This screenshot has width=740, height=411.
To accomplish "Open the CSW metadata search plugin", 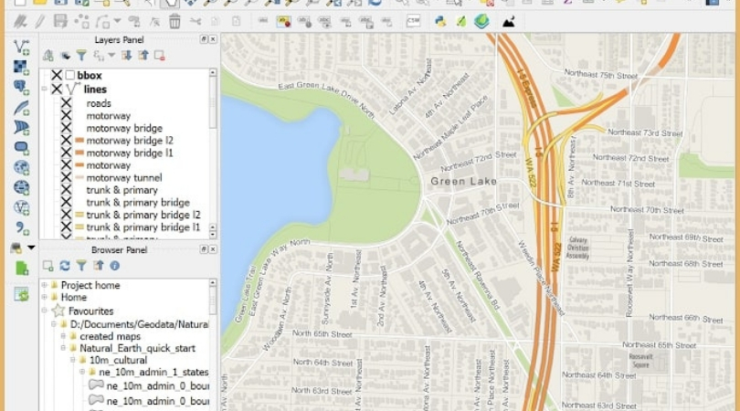I will 413,21.
